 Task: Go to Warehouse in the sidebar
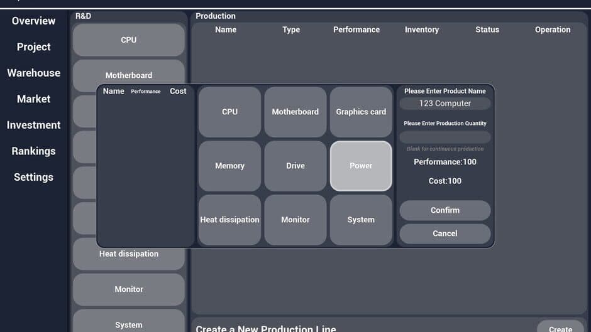33,73
